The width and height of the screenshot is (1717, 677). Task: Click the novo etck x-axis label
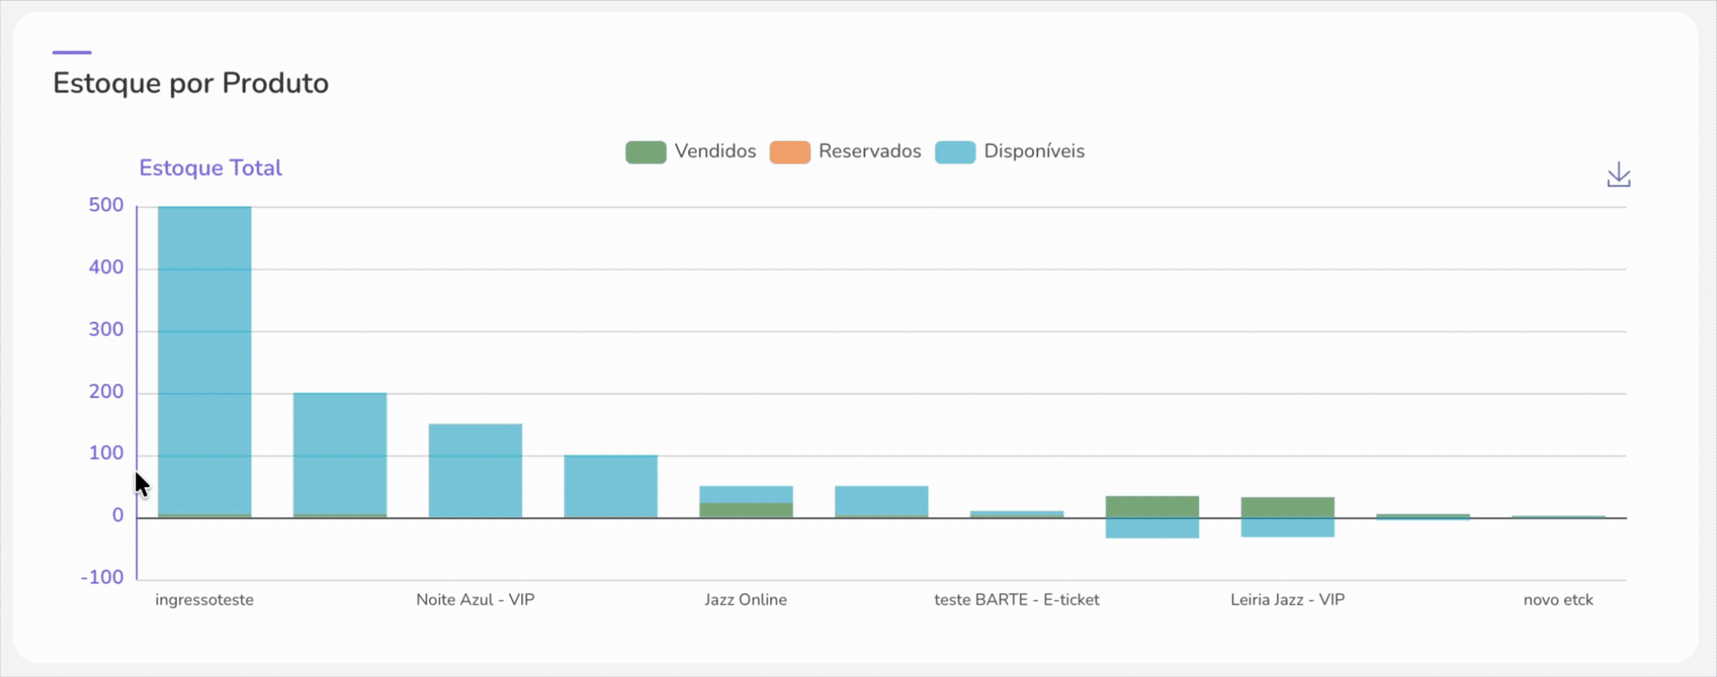click(1557, 600)
